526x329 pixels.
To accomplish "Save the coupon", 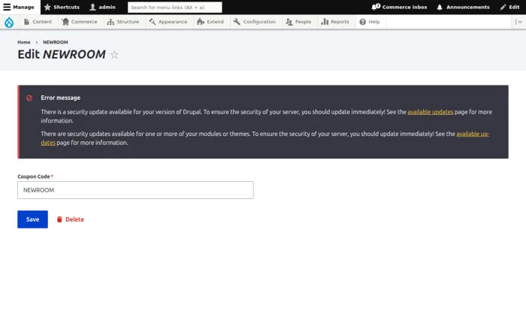I will [32, 219].
